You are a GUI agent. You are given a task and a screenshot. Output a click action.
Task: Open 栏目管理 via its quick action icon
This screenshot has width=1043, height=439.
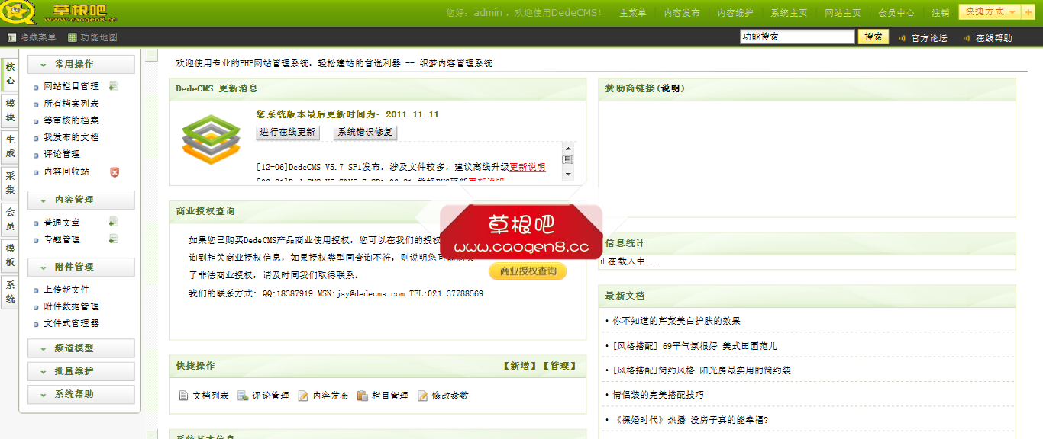[364, 396]
